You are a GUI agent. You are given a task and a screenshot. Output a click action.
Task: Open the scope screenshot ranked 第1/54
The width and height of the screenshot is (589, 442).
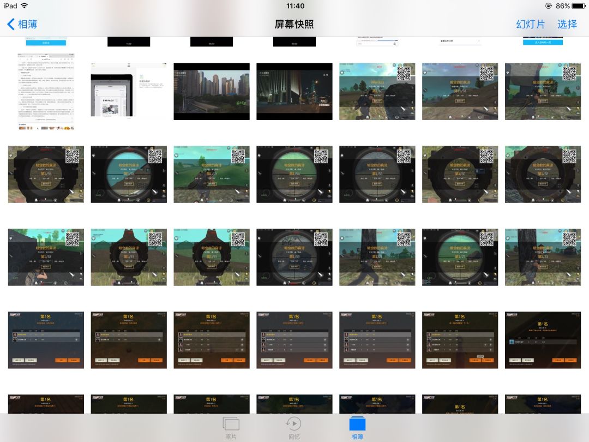294,175
